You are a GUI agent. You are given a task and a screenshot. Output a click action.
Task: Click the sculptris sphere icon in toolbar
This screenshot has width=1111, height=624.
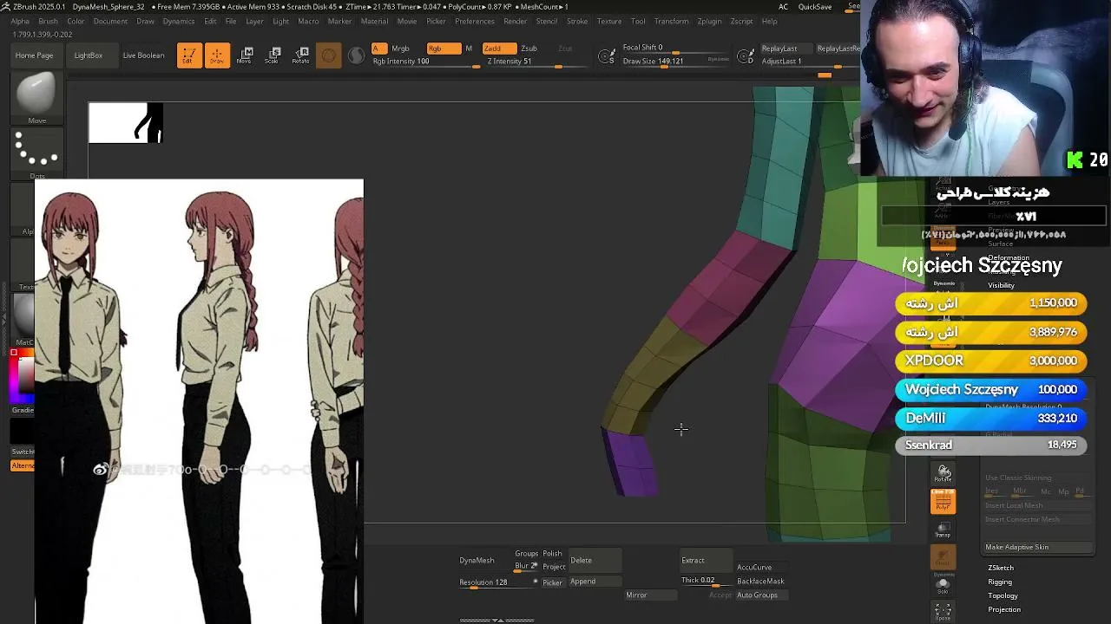[328, 56]
